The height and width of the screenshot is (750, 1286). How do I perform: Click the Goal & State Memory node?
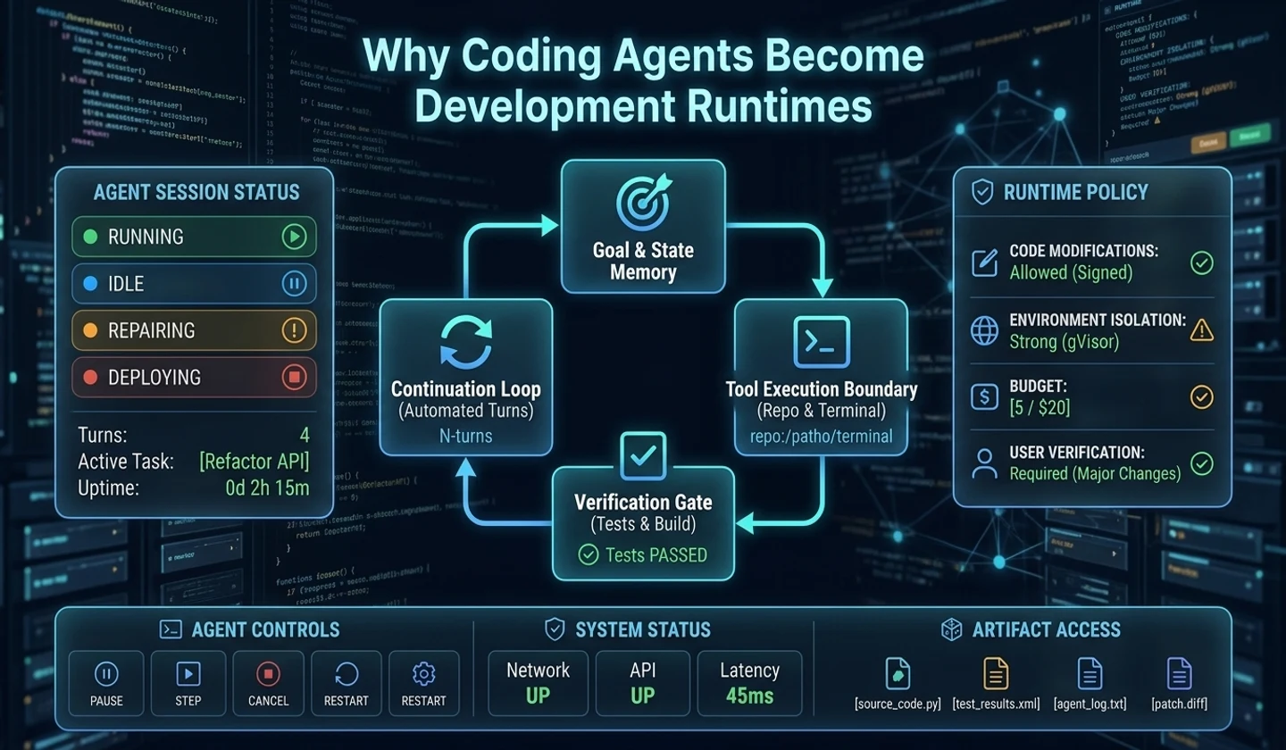click(643, 228)
